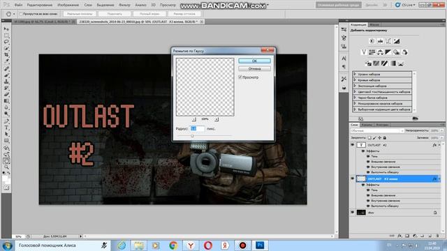Select the Horizontal Type tool
This screenshot has height=251, width=447.
(6, 128)
